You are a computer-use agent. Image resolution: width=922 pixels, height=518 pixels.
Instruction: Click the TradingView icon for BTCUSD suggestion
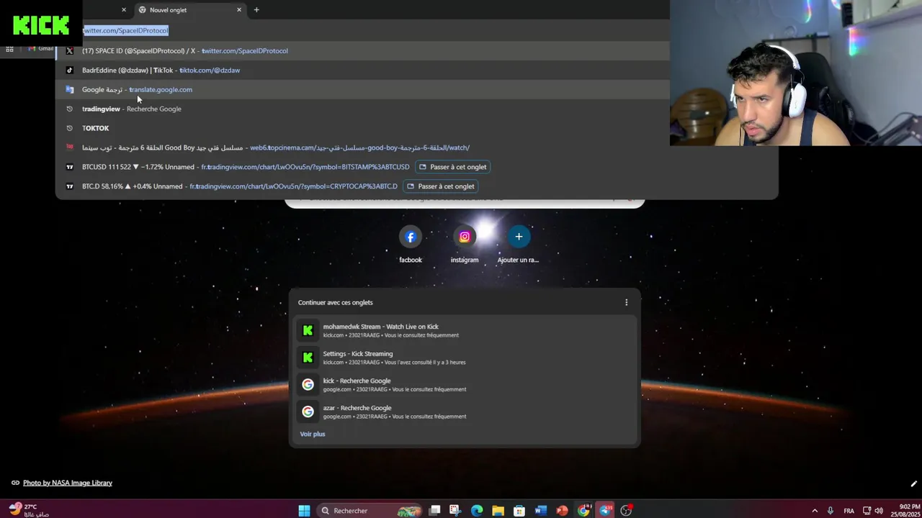coord(69,167)
